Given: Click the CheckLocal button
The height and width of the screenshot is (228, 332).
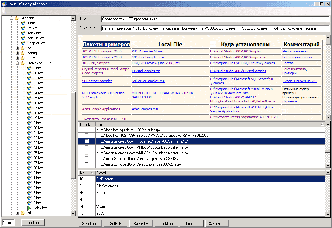Looking at the screenshot, I should click(x=166, y=223).
